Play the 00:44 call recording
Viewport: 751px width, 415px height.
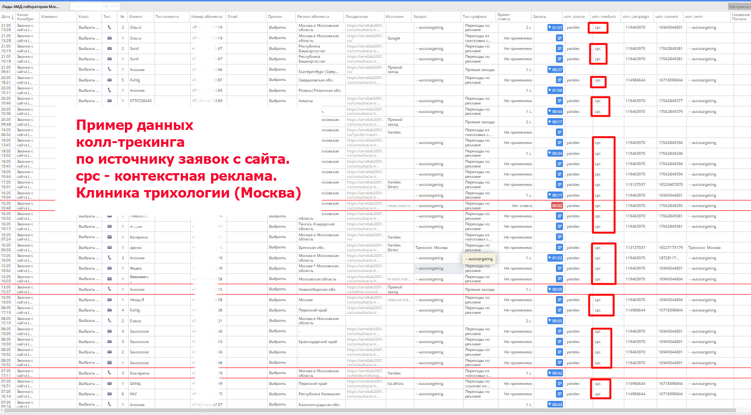(x=555, y=112)
